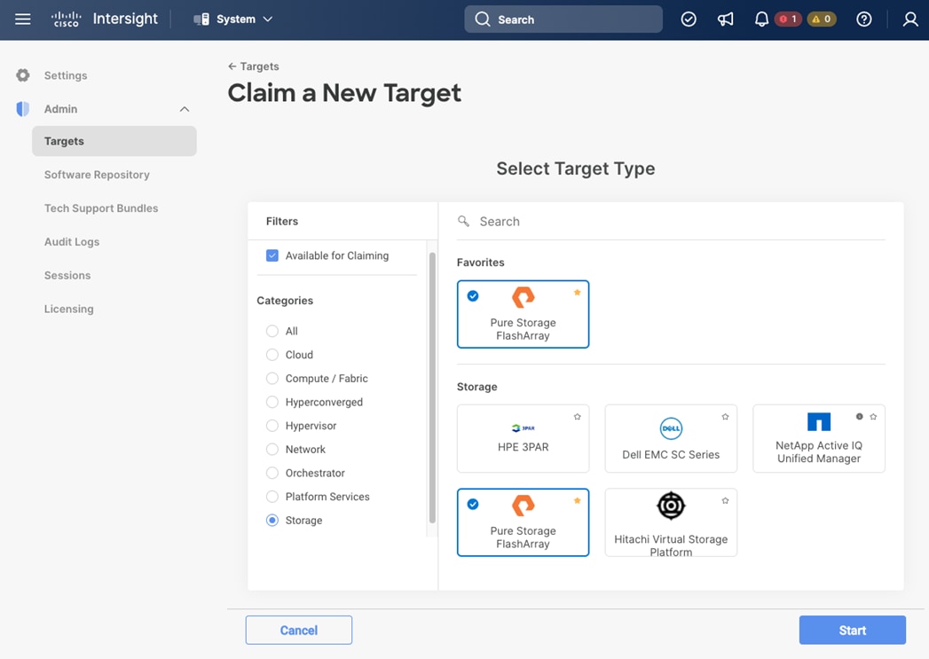Select Pure Storage FlashArray card under Storage
Viewport: 929px width, 659px height.
tap(523, 522)
